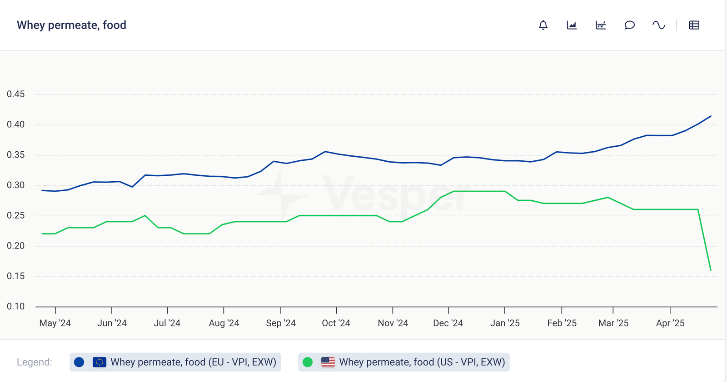
Task: Toggle the EU whey permeate series legend
Action: click(193, 362)
